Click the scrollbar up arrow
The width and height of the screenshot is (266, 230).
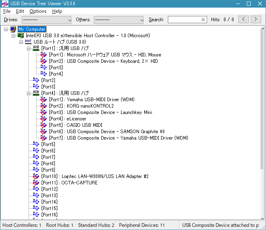[x=262, y=28]
